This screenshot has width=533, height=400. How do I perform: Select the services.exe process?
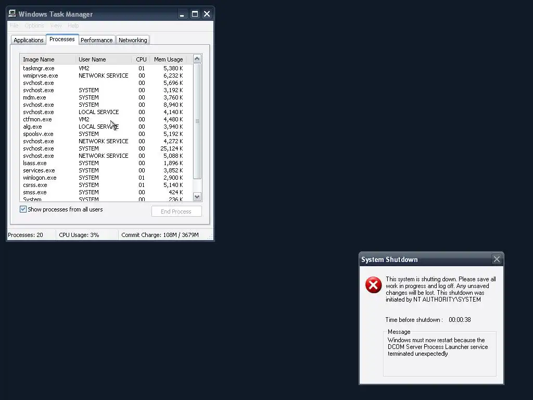point(106,170)
